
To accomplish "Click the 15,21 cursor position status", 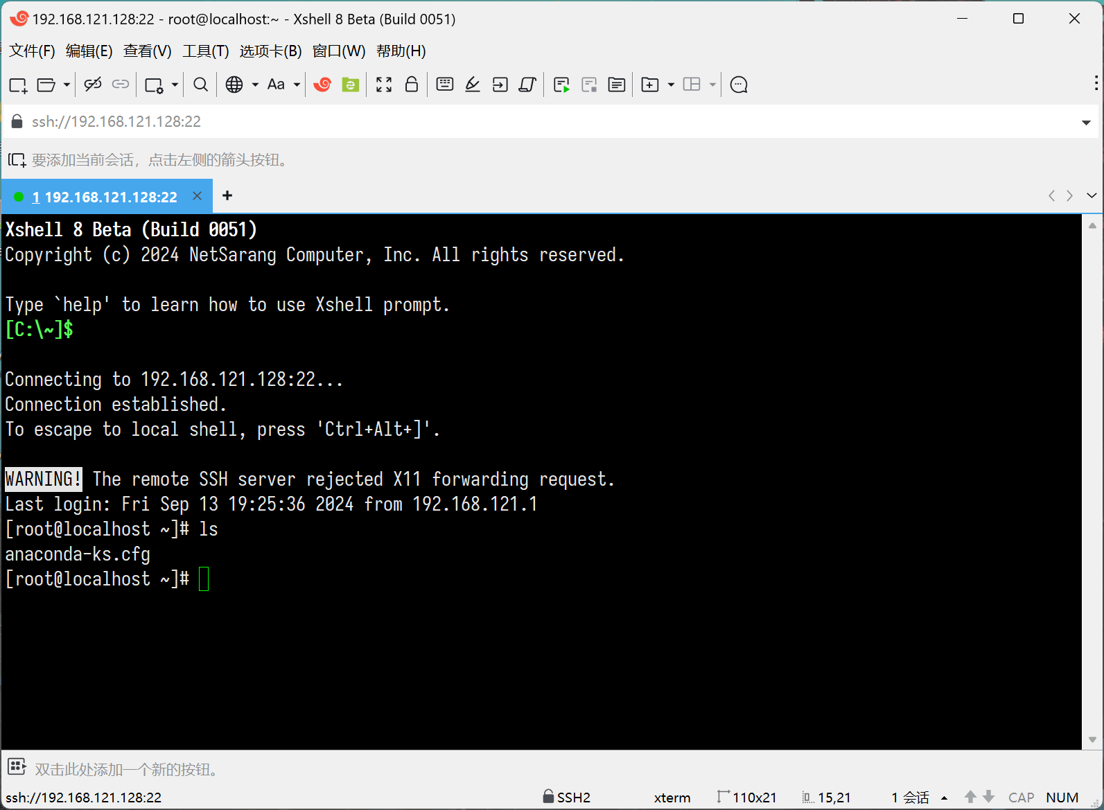I will 826,798.
